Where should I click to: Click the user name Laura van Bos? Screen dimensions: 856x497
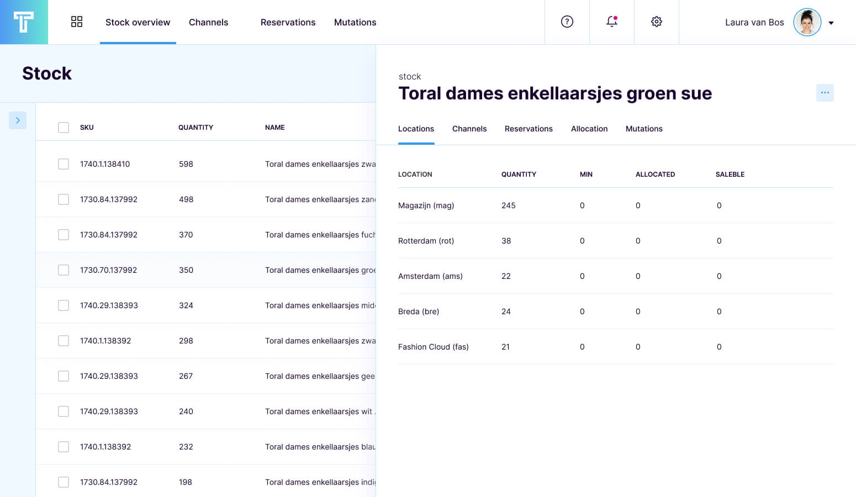coord(754,23)
